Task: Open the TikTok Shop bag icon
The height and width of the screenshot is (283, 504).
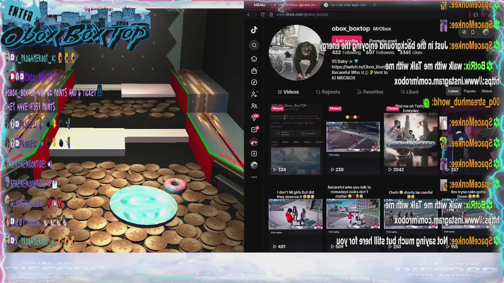Action: click(254, 71)
